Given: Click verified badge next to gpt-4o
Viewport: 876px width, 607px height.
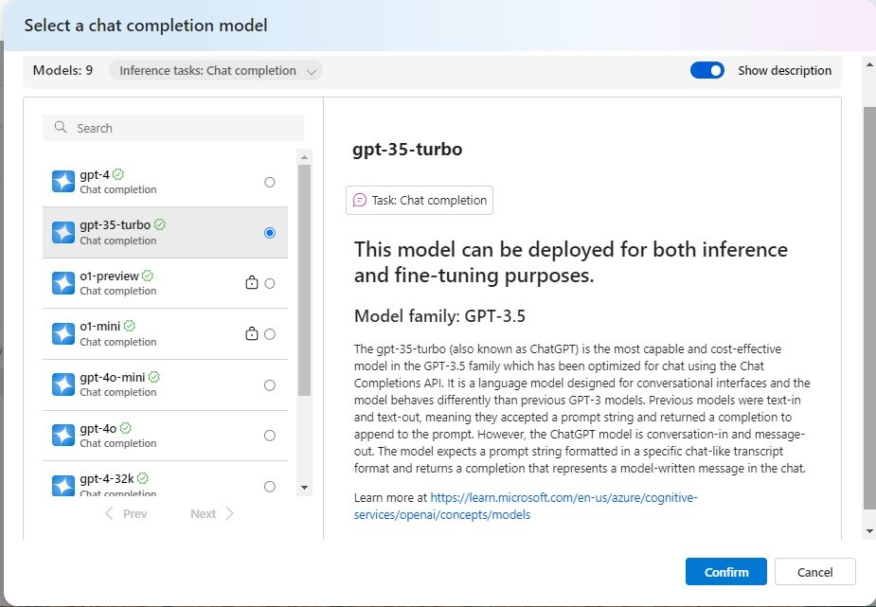Looking at the screenshot, I should coord(126,428).
